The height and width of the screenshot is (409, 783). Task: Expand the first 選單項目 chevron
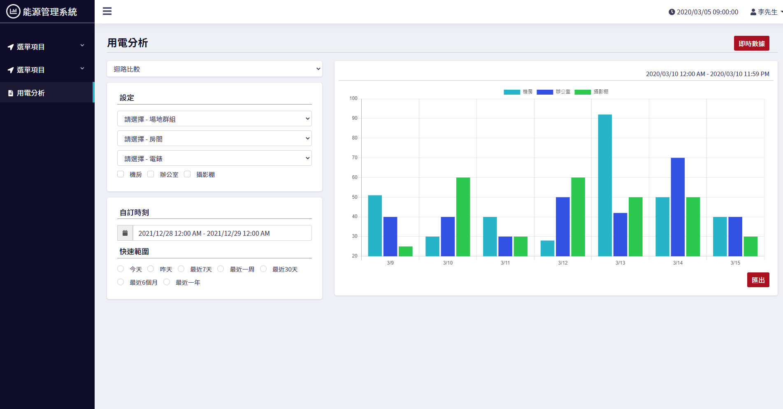point(82,45)
